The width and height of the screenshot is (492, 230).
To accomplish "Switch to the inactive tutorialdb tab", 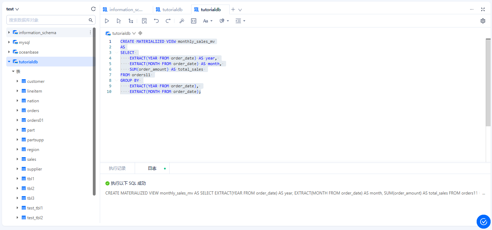I will (x=172, y=9).
